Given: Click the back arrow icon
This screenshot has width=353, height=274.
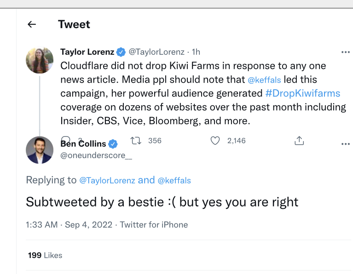Looking at the screenshot, I should click(x=32, y=24).
